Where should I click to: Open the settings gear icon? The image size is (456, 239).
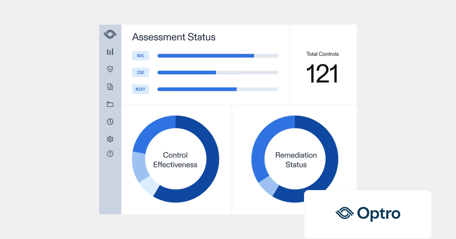pyautogui.click(x=110, y=139)
